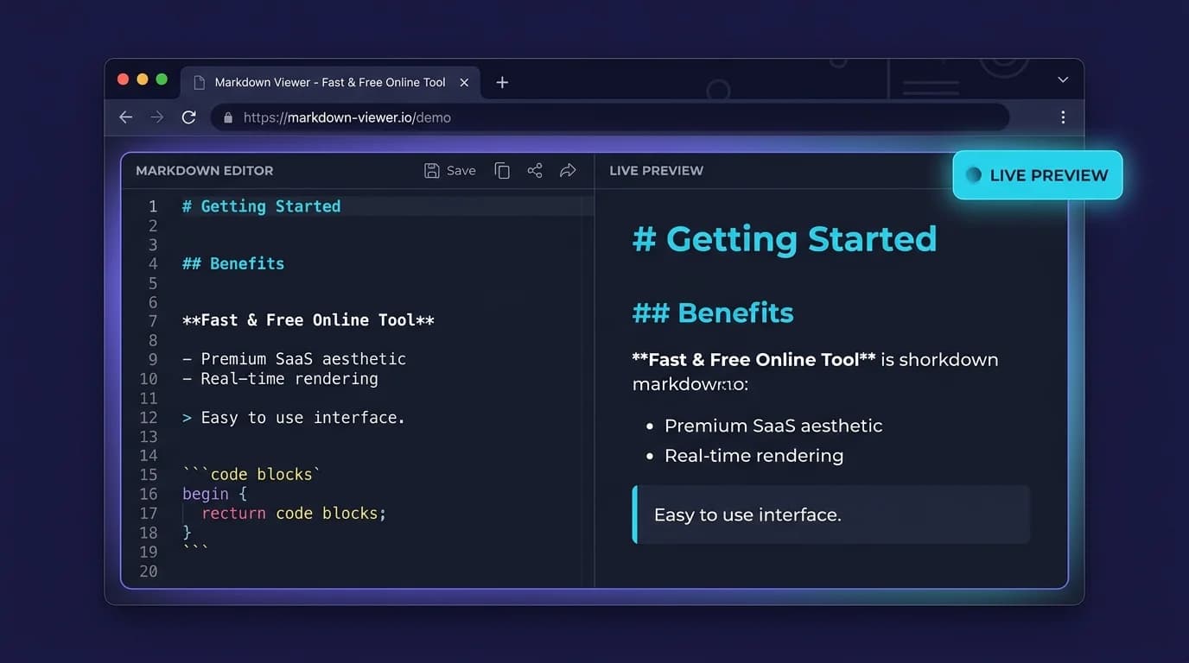Toggle the LIVE PREVIEW switch

pyautogui.click(x=1036, y=174)
